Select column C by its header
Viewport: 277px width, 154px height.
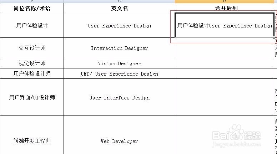[x=120, y=1]
